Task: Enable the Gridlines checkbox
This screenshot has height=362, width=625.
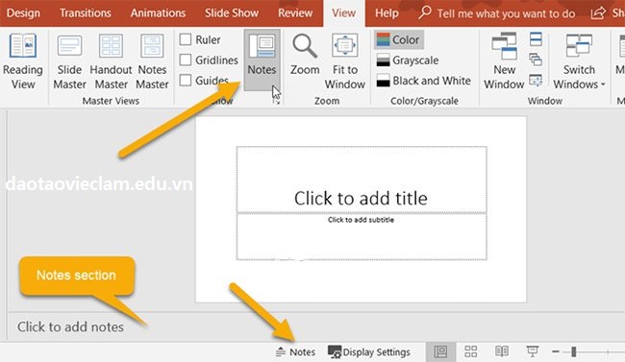Action: pyautogui.click(x=186, y=60)
